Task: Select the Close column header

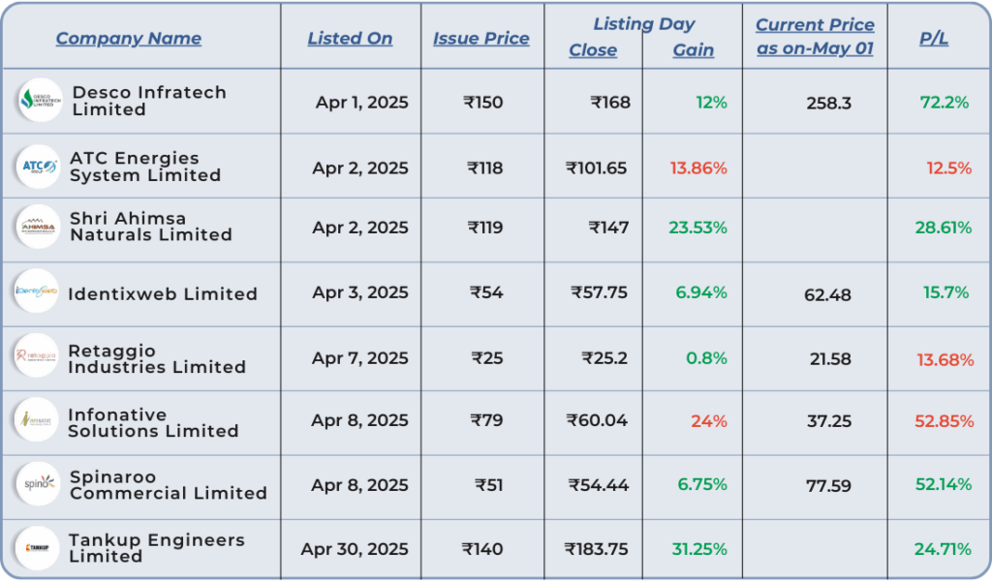Action: 593,50
